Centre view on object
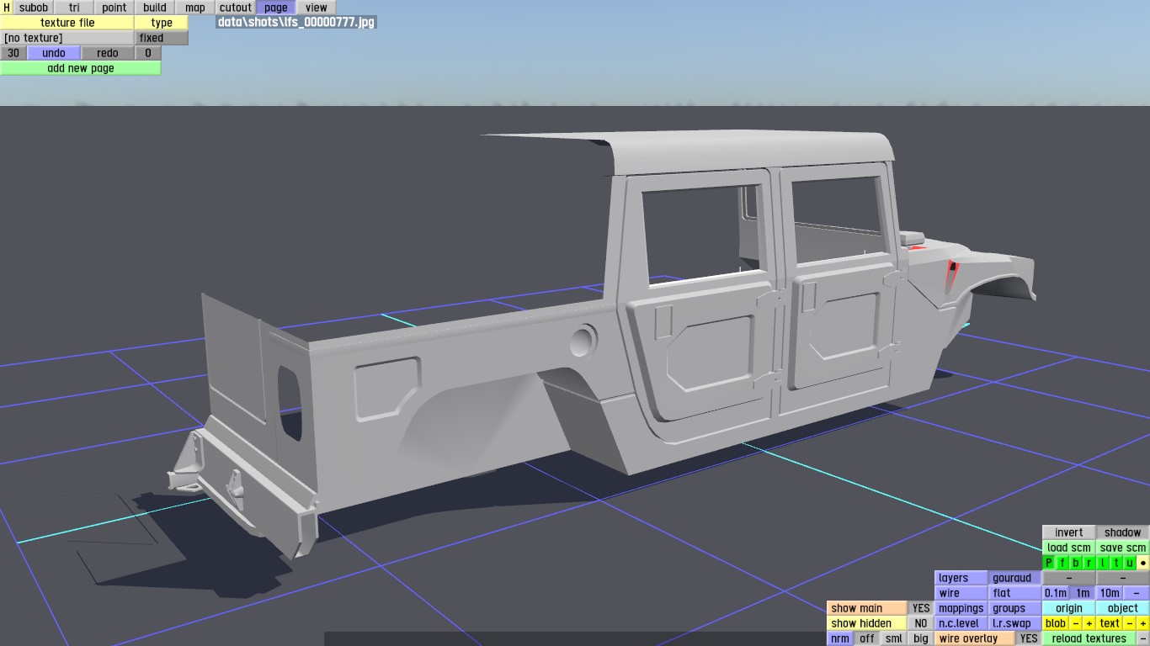The width and height of the screenshot is (1150, 646). pyautogui.click(x=1123, y=608)
